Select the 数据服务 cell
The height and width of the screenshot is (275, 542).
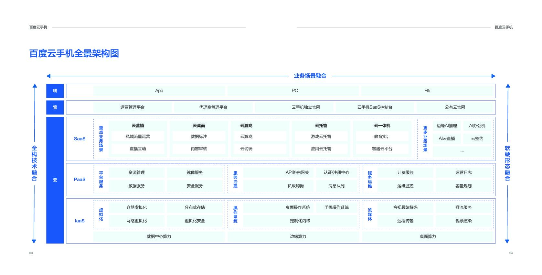click(x=136, y=186)
